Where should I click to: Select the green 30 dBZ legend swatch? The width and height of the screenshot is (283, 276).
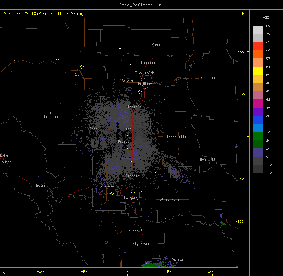click(x=258, y=136)
